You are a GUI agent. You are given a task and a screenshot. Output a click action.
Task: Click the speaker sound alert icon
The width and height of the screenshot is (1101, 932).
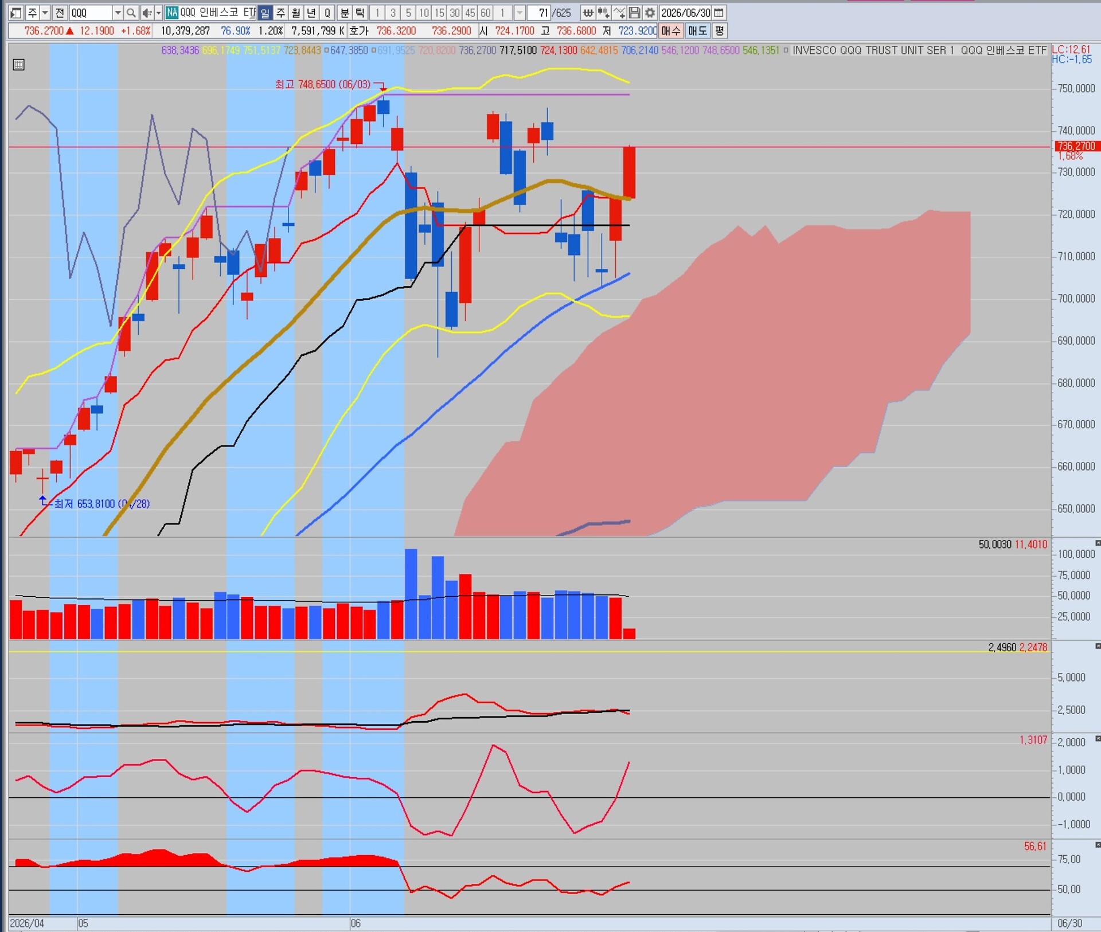tap(147, 13)
